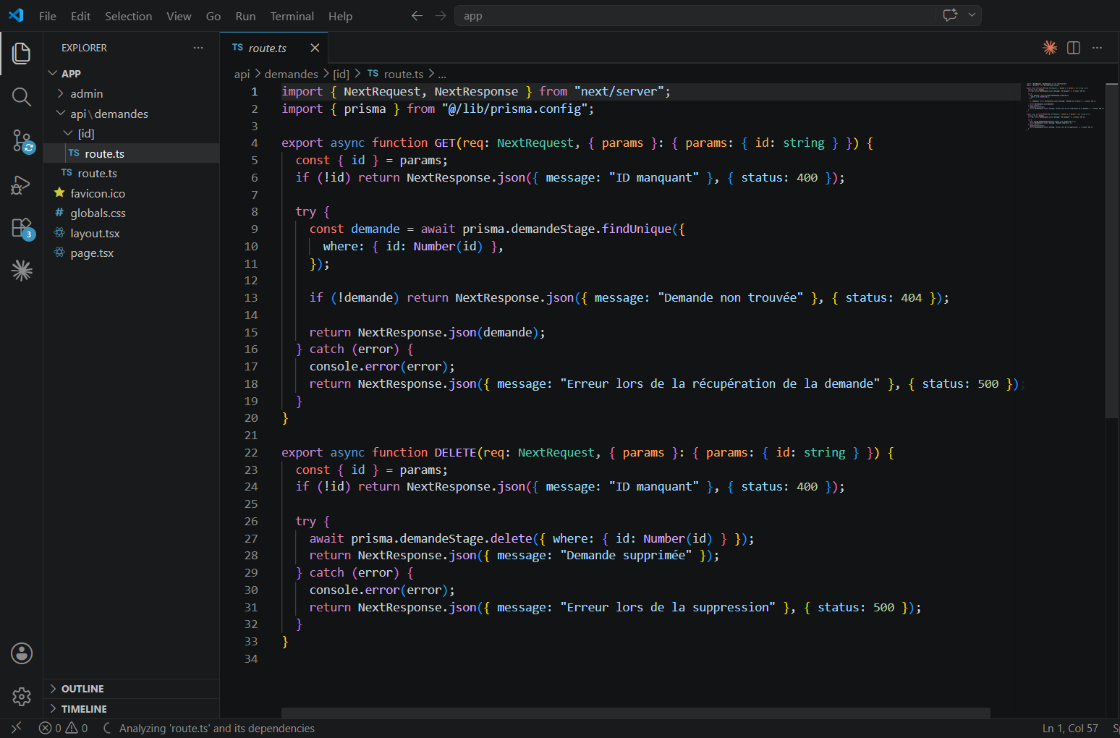Go back with the left arrow
This screenshot has height=738, width=1120.
(x=417, y=15)
